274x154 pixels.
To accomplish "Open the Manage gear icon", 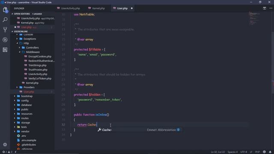I will (x=5, y=145).
